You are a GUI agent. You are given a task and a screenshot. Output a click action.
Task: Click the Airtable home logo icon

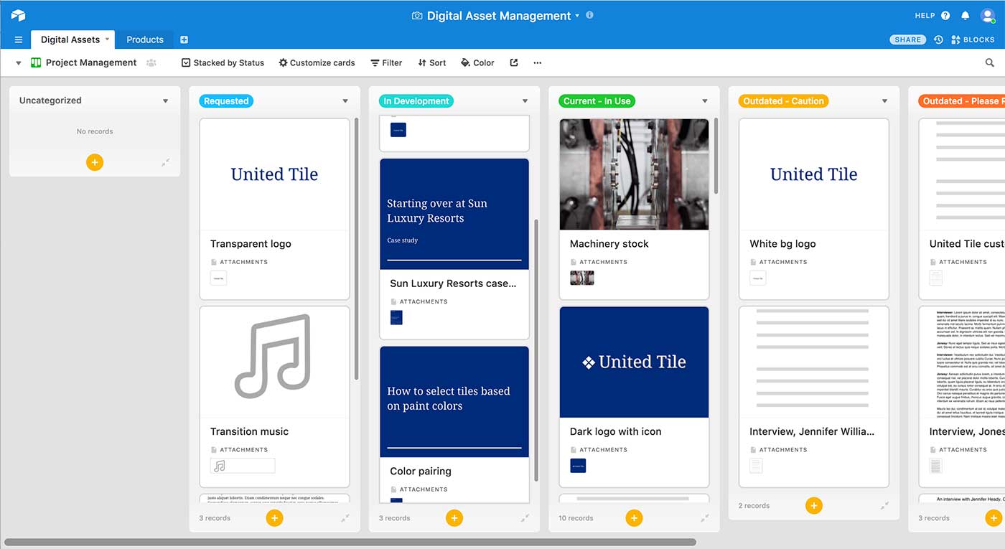point(18,15)
